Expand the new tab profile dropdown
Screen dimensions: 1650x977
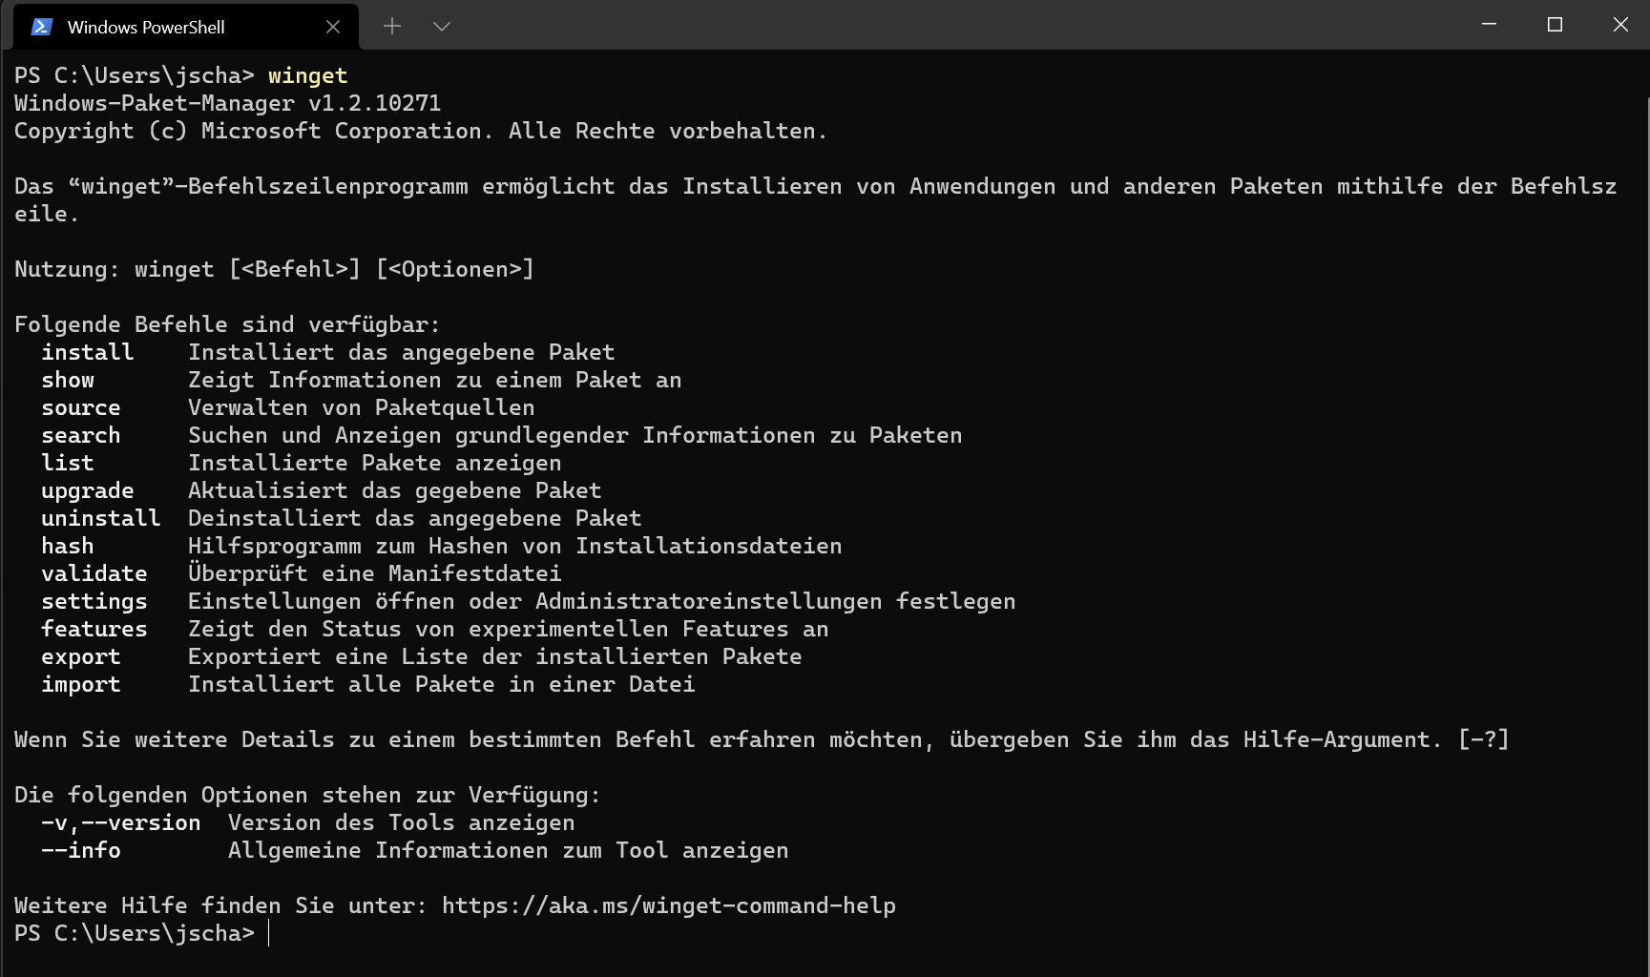click(441, 27)
